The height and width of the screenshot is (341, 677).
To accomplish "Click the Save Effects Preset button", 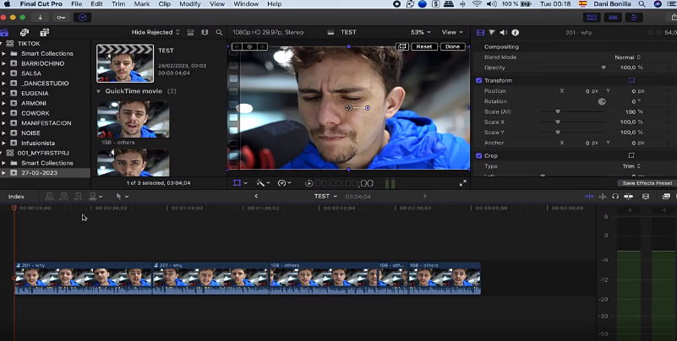I will click(647, 183).
